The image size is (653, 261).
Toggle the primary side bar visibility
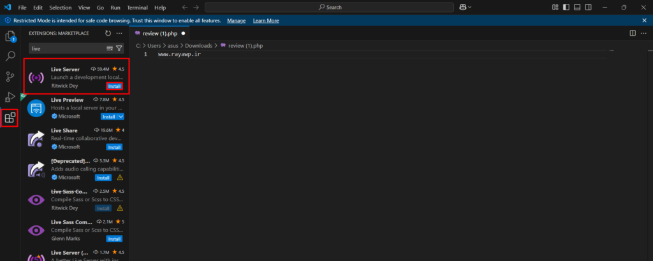pos(565,7)
